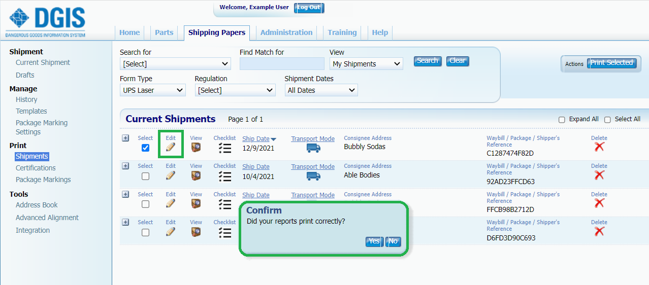
Task: Open checklist for Able Bodies shipment
Action: pos(225,176)
